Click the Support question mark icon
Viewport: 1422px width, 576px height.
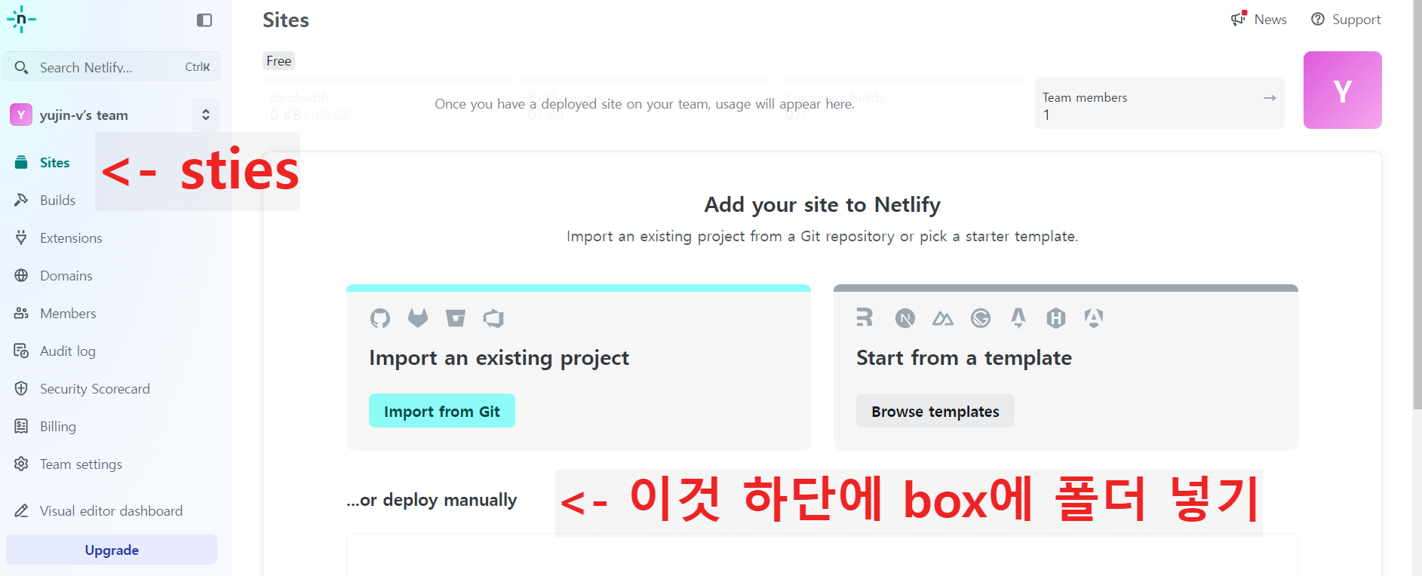(x=1318, y=19)
